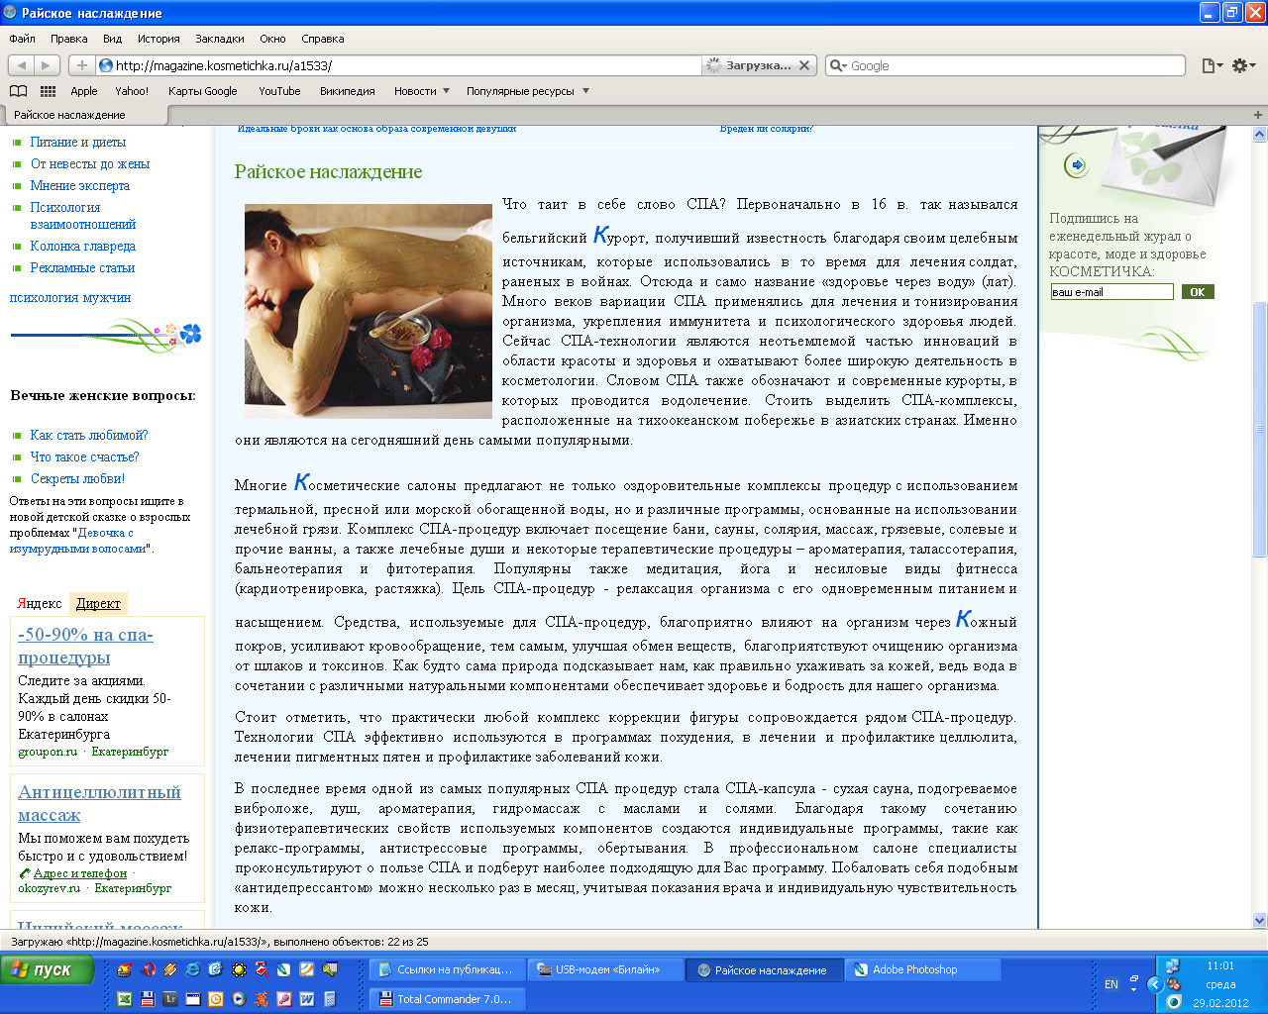Click the scrollbar up arrow
1268x1014 pixels.
click(x=1260, y=134)
